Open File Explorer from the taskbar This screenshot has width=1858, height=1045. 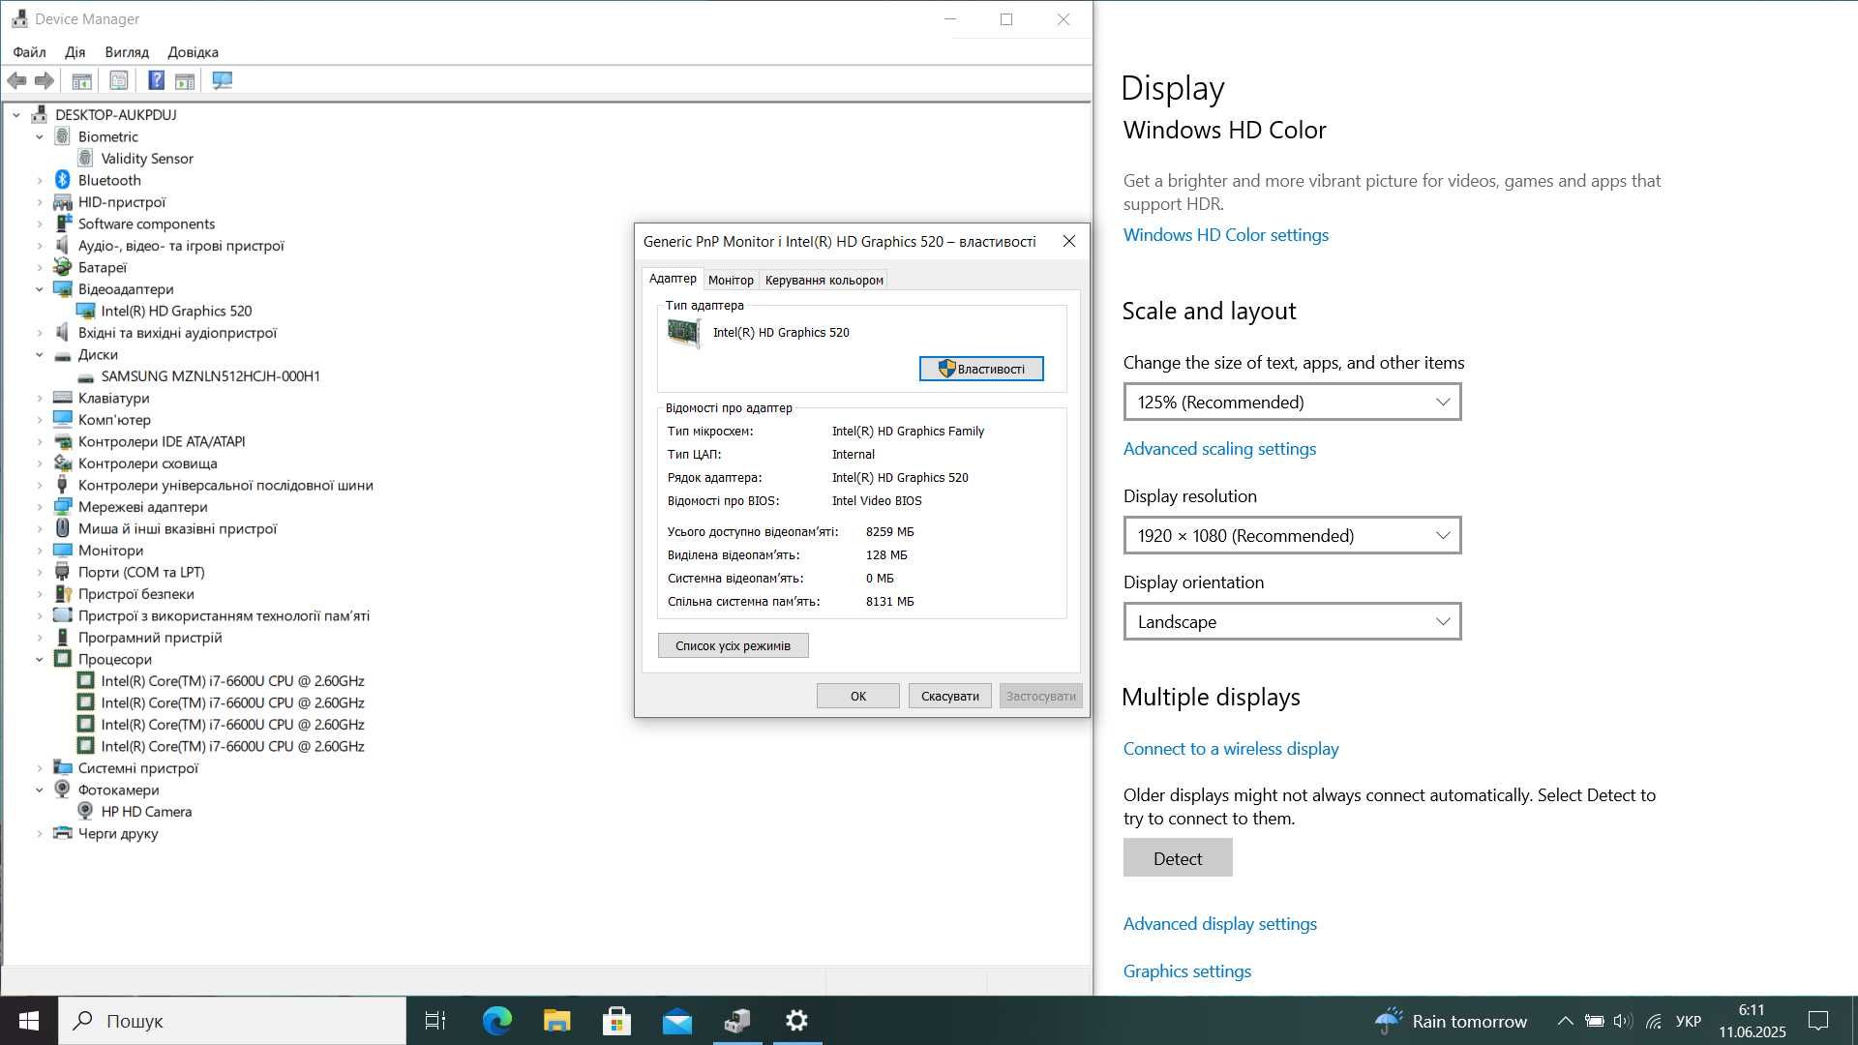(556, 1020)
